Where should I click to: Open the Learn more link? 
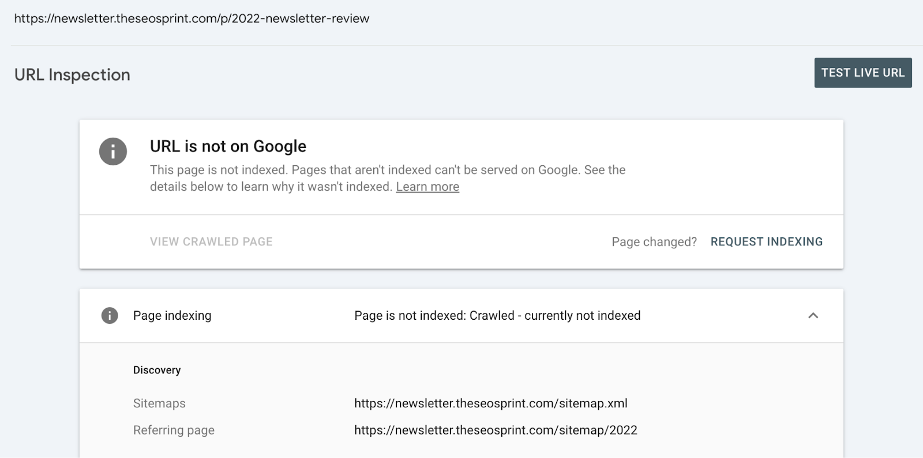click(x=427, y=187)
